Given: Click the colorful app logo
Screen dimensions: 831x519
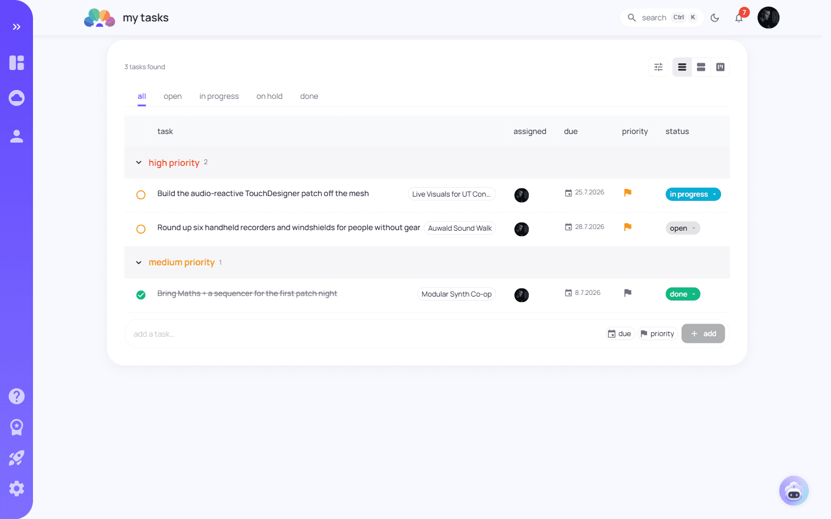Looking at the screenshot, I should coord(99,18).
